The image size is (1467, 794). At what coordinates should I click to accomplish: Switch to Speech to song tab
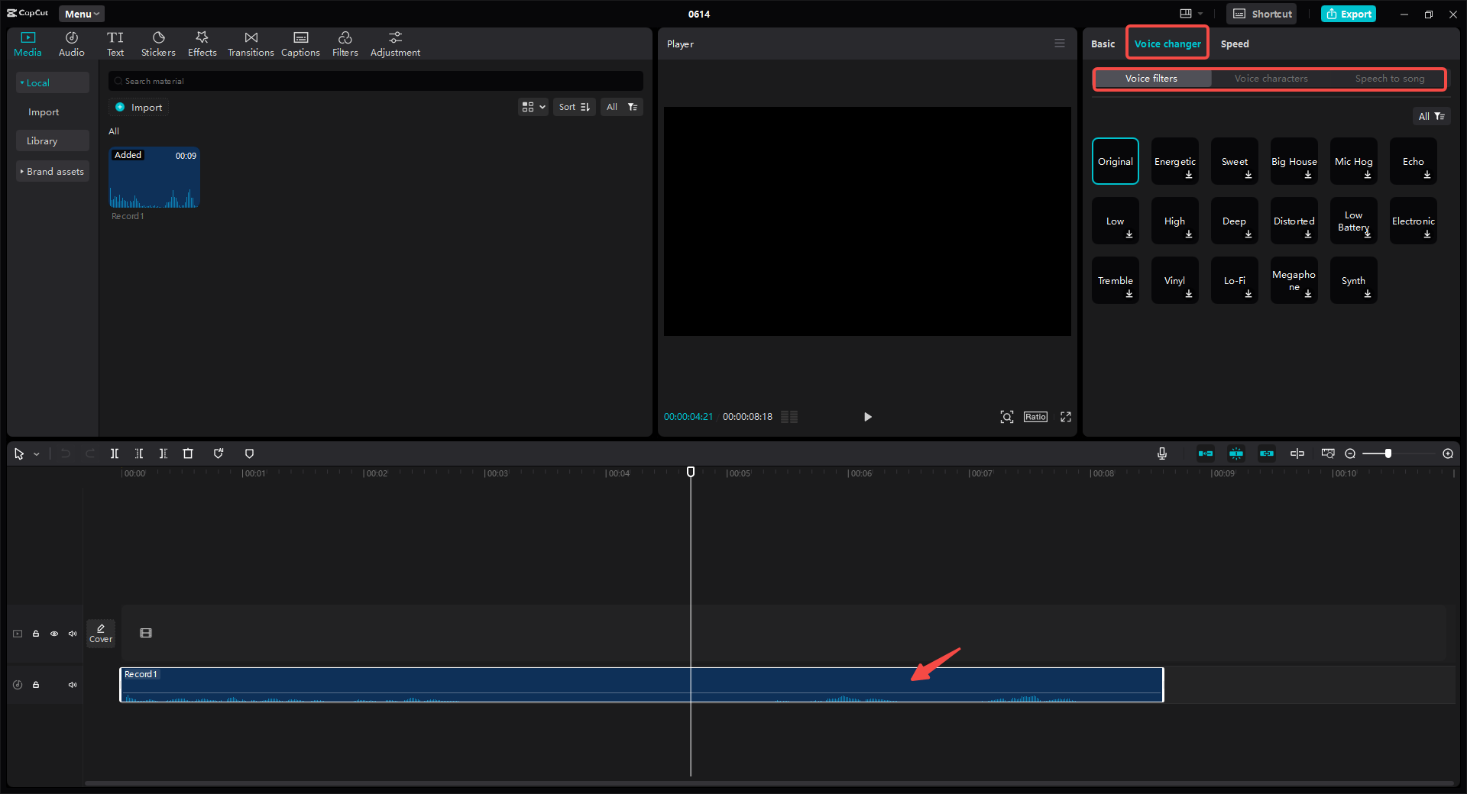click(x=1390, y=79)
